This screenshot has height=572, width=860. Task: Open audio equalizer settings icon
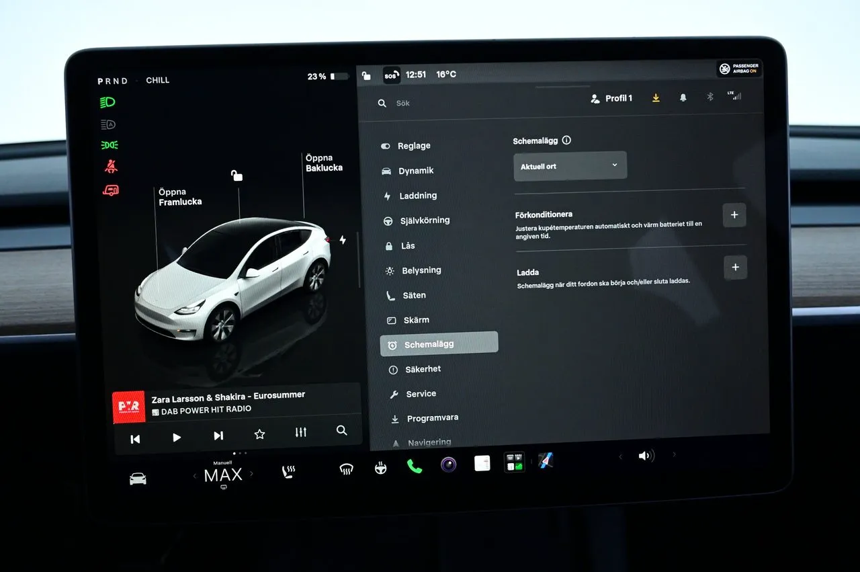301,432
